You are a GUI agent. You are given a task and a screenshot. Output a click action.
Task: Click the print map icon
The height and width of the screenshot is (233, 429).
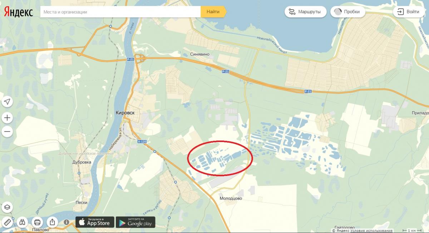(x=37, y=222)
